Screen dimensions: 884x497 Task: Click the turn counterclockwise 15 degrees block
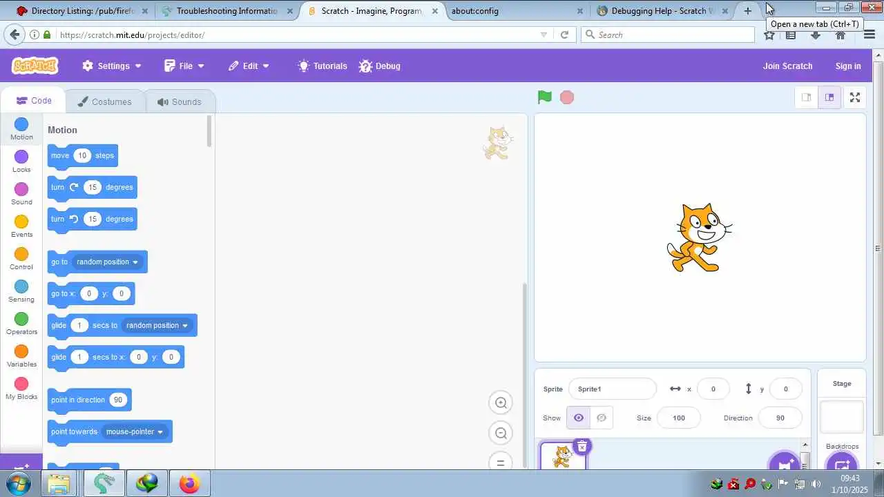coord(92,220)
